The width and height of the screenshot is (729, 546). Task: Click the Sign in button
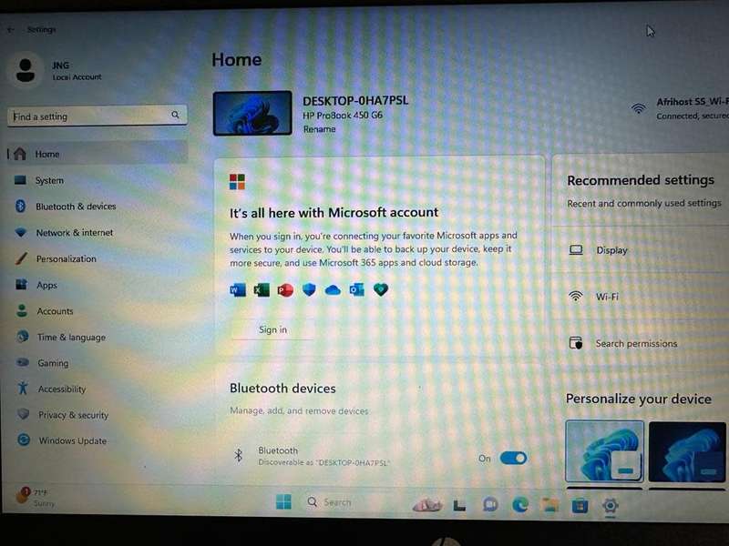(x=272, y=329)
